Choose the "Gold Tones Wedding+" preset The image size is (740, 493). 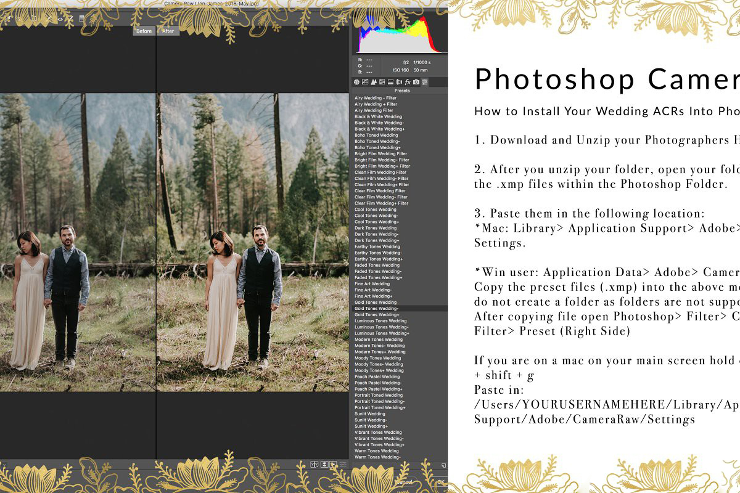coord(377,314)
